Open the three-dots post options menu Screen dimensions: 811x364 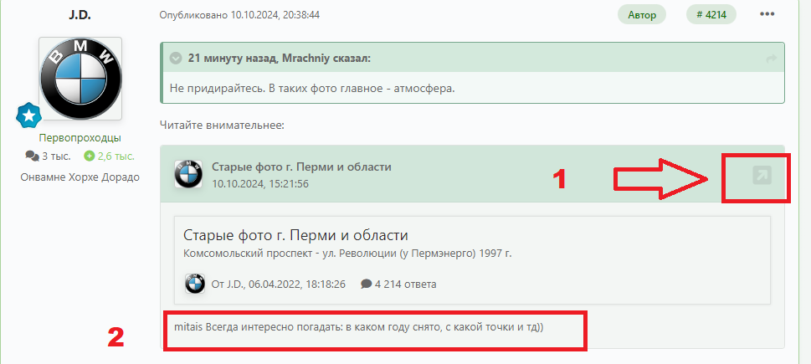[x=767, y=14]
